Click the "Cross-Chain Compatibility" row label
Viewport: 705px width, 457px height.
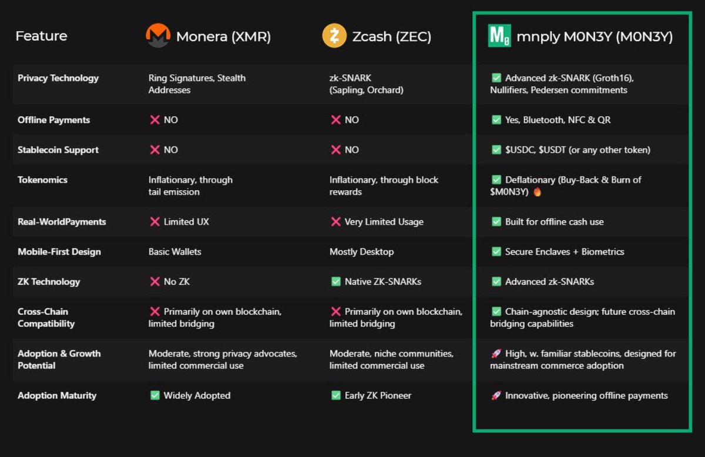[x=46, y=317]
